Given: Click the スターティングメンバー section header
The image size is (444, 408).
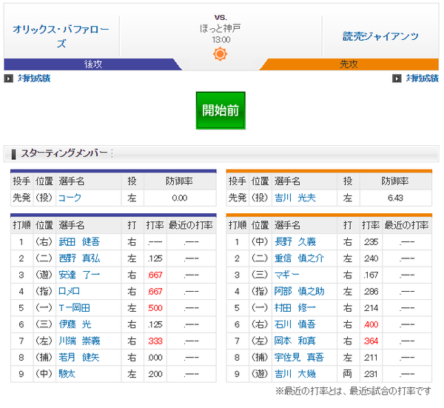Looking at the screenshot, I should click(x=221, y=154).
